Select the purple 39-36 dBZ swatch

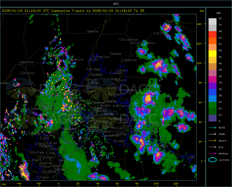(x=212, y=86)
